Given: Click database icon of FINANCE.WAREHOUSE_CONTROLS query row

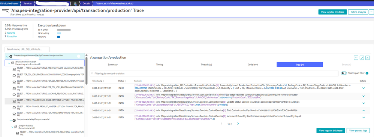Looking at the screenshot, I should (x=14, y=102).
